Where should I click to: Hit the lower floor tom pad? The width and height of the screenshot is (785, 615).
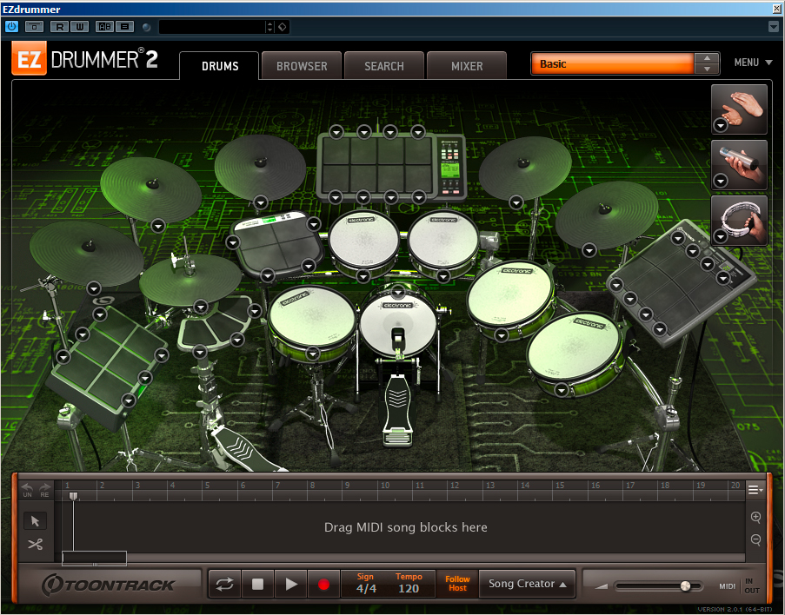click(574, 347)
